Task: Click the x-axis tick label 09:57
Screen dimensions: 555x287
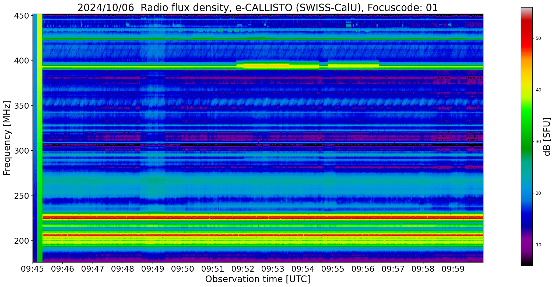Action: [x=393, y=269]
